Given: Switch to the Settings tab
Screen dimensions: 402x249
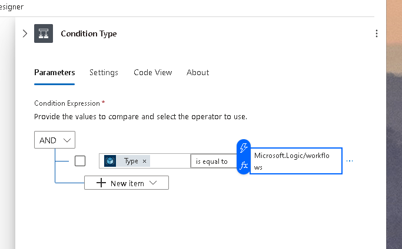Looking at the screenshot, I should [104, 72].
